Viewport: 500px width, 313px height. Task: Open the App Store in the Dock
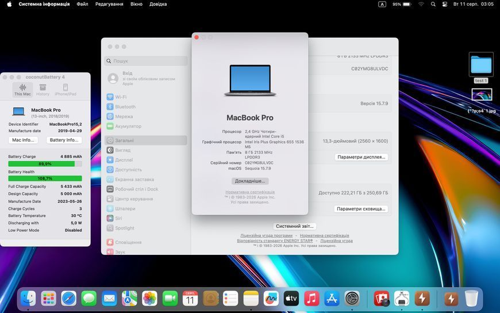[332, 299]
